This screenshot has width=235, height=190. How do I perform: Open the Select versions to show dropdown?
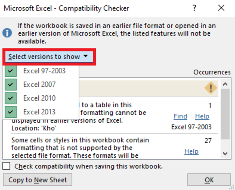(x=49, y=57)
